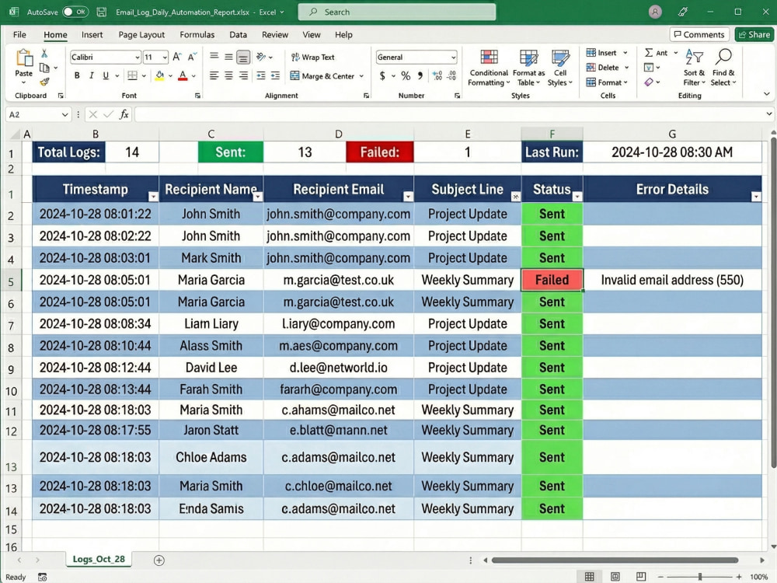Click the Comments button
This screenshot has height=583, width=777.
[x=700, y=34]
